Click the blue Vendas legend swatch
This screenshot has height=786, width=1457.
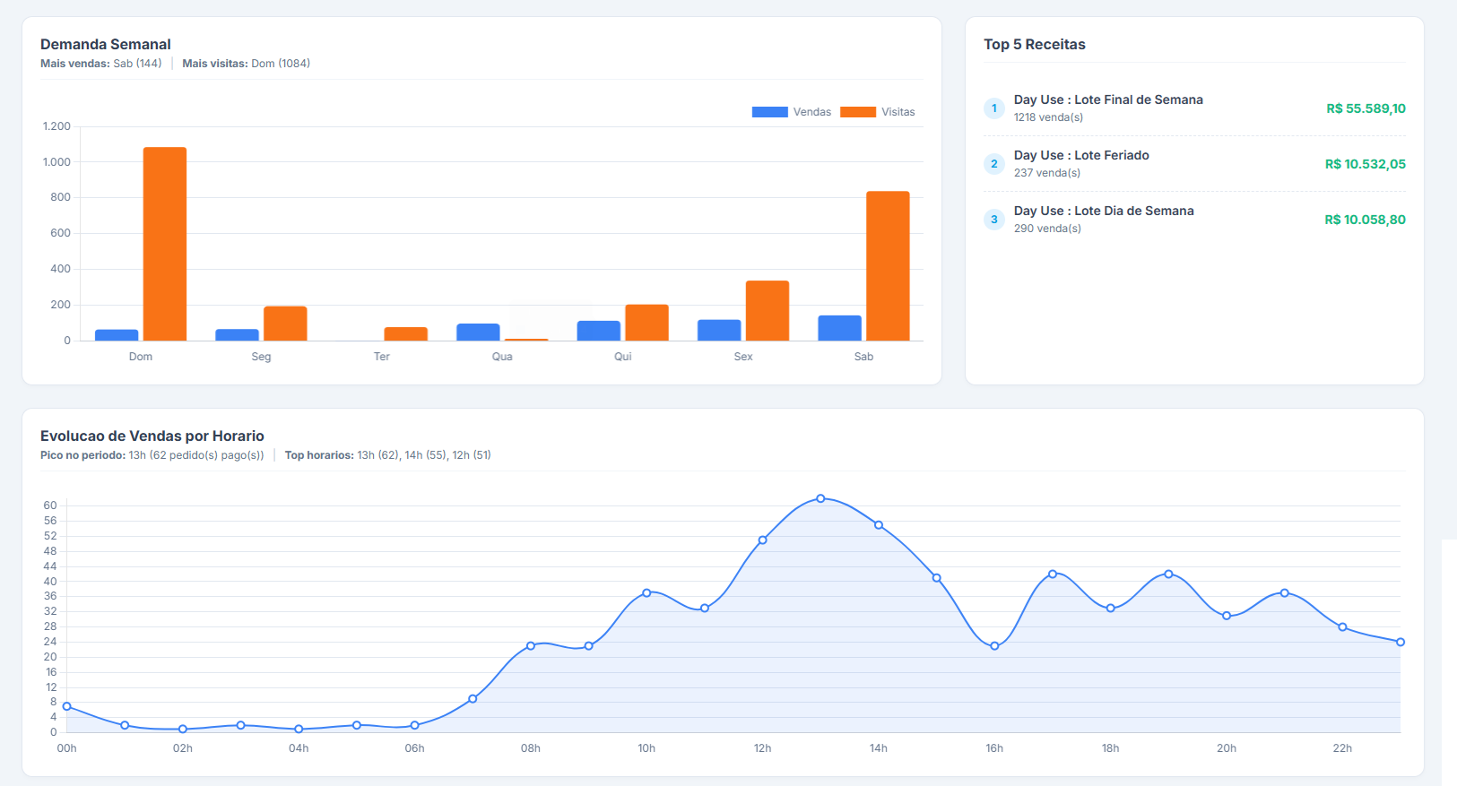pos(769,112)
